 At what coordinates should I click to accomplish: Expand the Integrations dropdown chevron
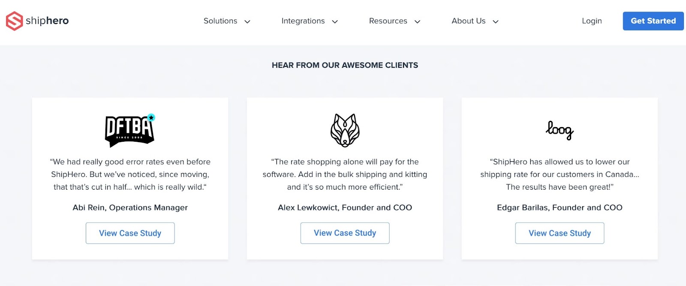coord(335,21)
